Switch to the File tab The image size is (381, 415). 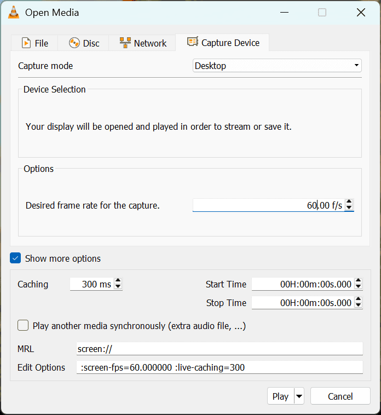[34, 43]
